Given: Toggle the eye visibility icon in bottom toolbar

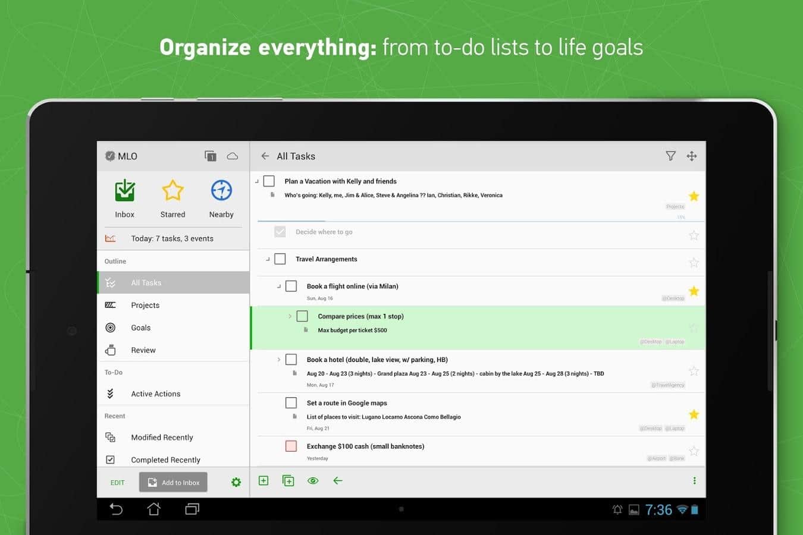Looking at the screenshot, I should [313, 481].
